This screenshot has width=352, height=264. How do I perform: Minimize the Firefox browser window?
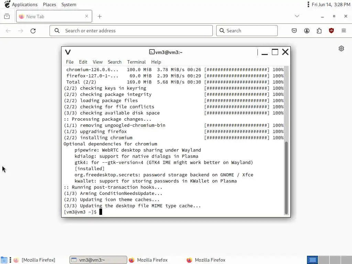[322, 16]
